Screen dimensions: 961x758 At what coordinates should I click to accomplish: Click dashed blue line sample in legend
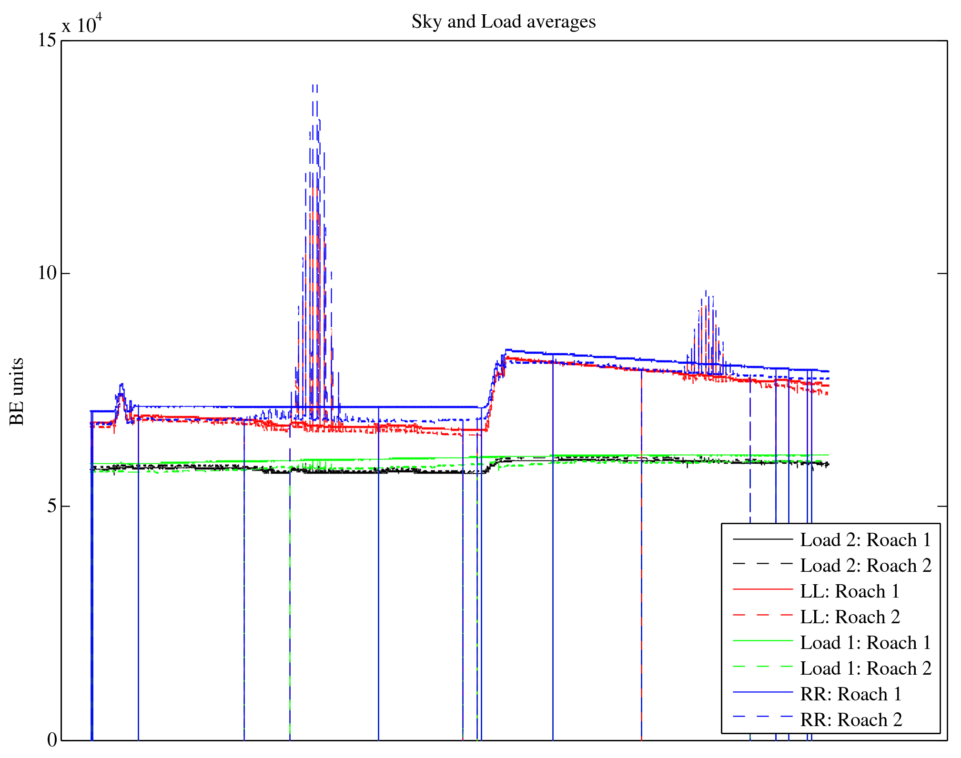click(762, 717)
